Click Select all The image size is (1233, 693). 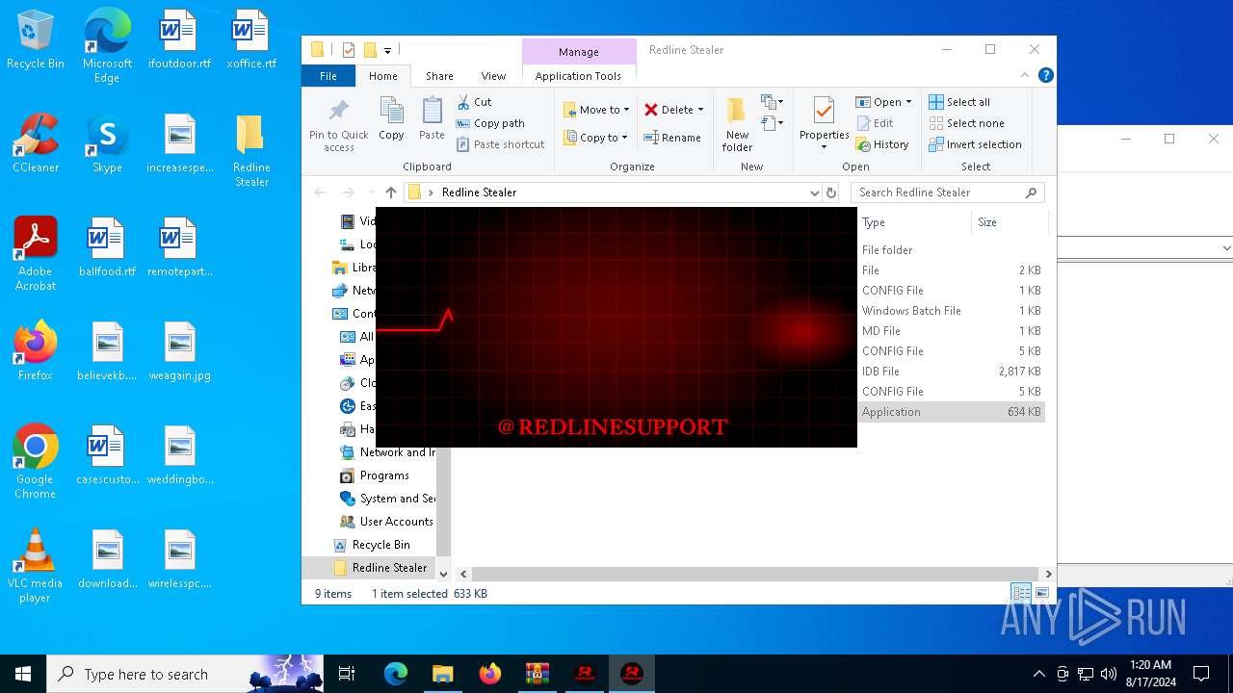coord(959,102)
